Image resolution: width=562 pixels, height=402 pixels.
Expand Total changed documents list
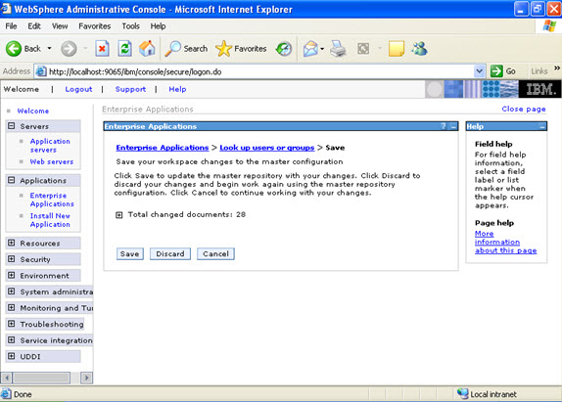coord(119,215)
